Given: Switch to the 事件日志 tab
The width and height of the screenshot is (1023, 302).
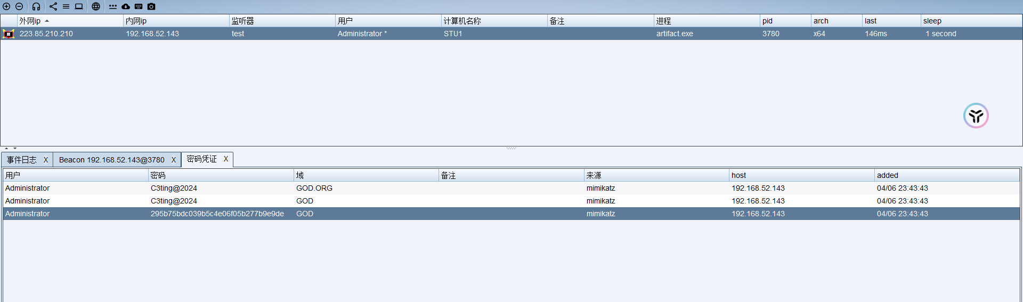Looking at the screenshot, I should tap(22, 160).
